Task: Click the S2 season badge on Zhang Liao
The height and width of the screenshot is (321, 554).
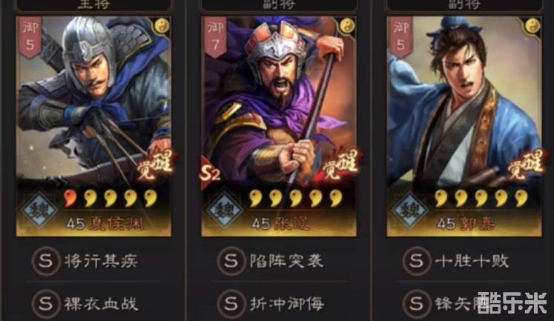Action: click(210, 173)
